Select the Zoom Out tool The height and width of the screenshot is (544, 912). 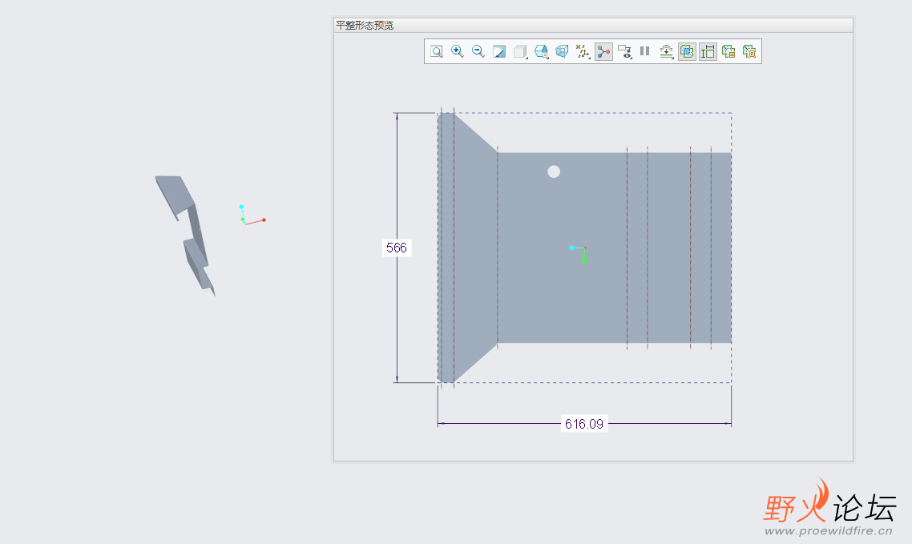(478, 51)
